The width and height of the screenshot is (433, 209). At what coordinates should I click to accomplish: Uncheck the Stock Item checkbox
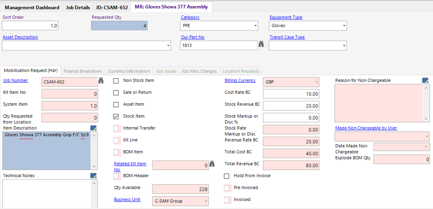116,116
